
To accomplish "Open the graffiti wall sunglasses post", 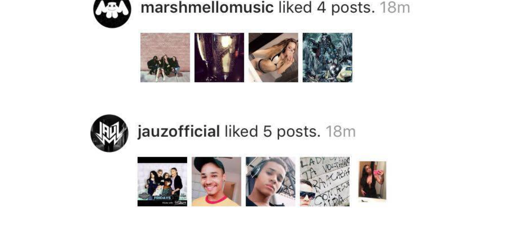I will [x=325, y=182].
